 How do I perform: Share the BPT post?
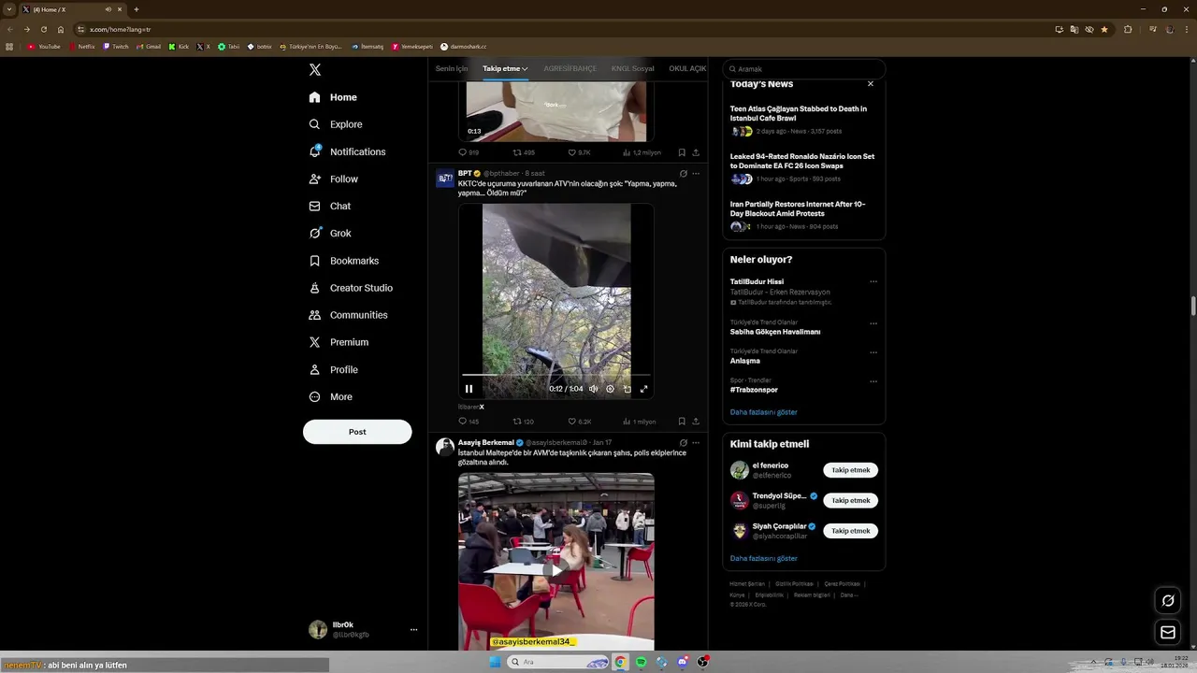(696, 422)
